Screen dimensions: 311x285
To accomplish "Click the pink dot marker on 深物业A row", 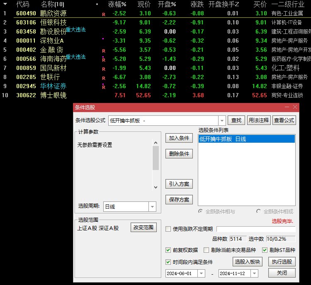I will (x=103, y=39).
